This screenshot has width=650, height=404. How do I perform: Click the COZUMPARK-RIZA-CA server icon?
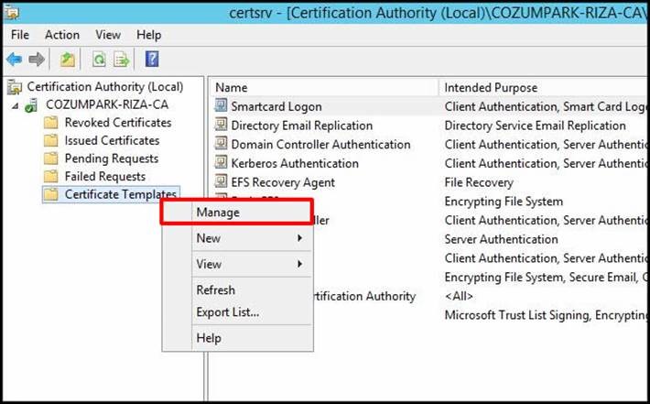point(31,105)
